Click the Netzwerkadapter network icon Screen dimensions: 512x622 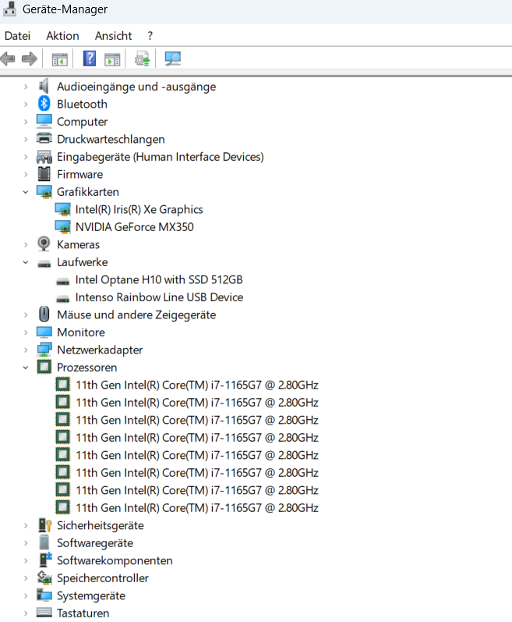[44, 350]
